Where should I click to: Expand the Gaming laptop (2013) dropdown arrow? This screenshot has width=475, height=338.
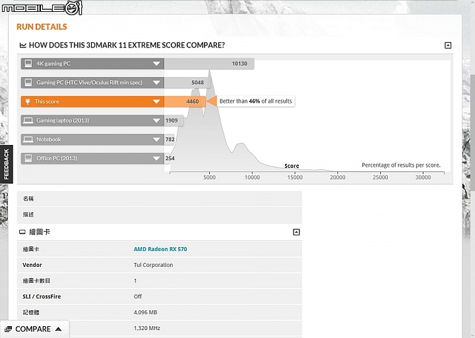pyautogui.click(x=156, y=121)
